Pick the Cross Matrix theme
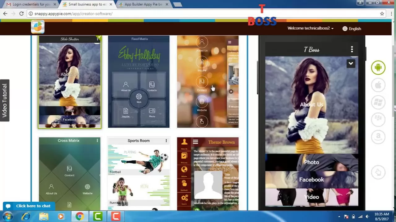The height and width of the screenshot is (222, 396). (69, 173)
